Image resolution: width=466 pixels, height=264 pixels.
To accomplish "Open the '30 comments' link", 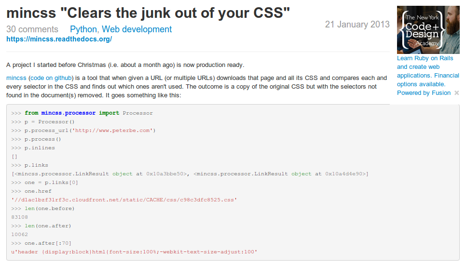I will pos(32,29).
